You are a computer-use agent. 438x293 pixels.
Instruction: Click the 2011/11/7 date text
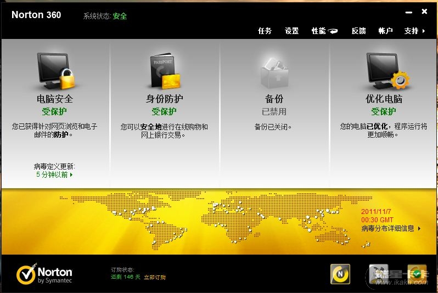(376, 212)
